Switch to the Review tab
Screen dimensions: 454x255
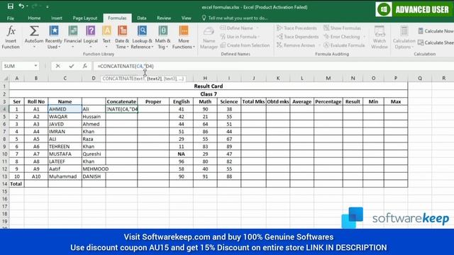click(x=164, y=18)
